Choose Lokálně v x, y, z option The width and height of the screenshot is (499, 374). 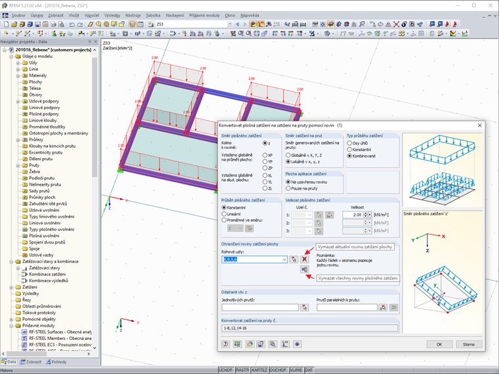coord(288,161)
